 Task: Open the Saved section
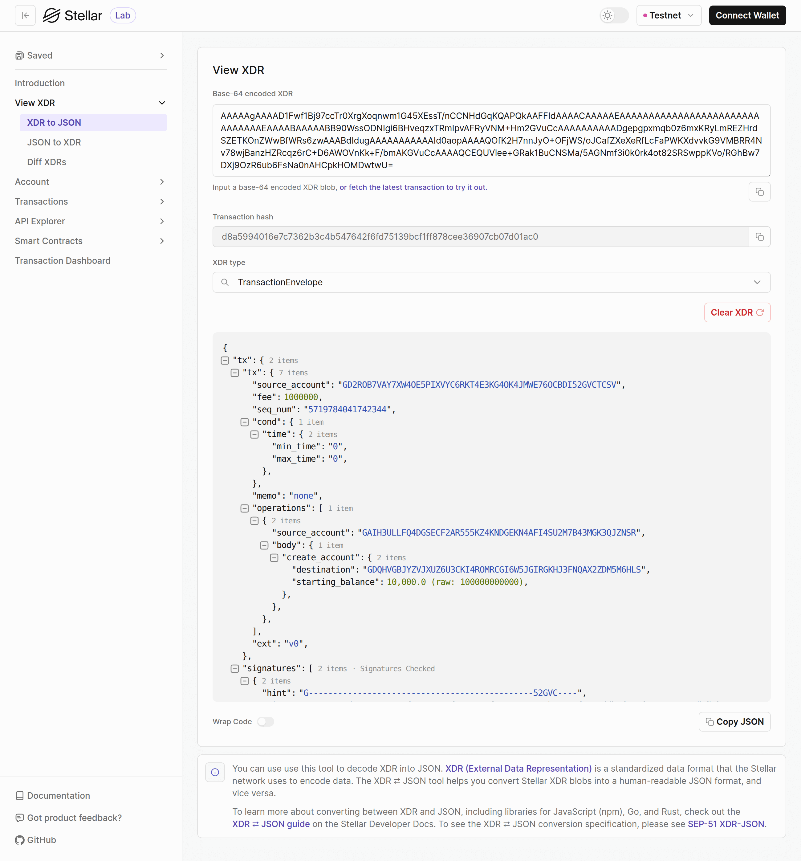39,55
